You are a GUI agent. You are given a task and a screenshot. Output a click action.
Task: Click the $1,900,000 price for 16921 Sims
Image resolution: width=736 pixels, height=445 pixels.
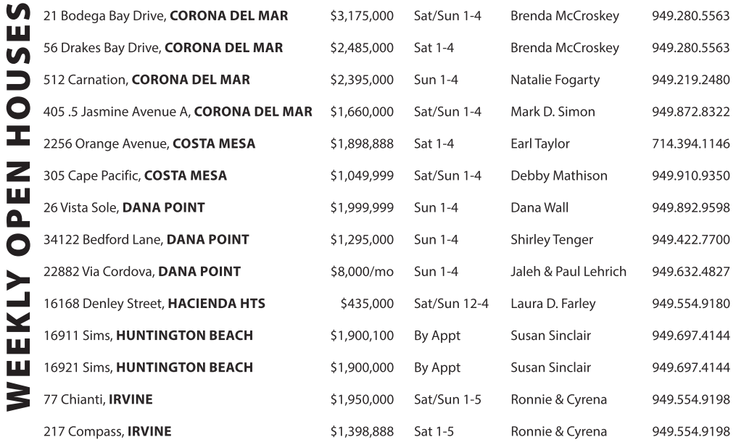click(x=362, y=367)
